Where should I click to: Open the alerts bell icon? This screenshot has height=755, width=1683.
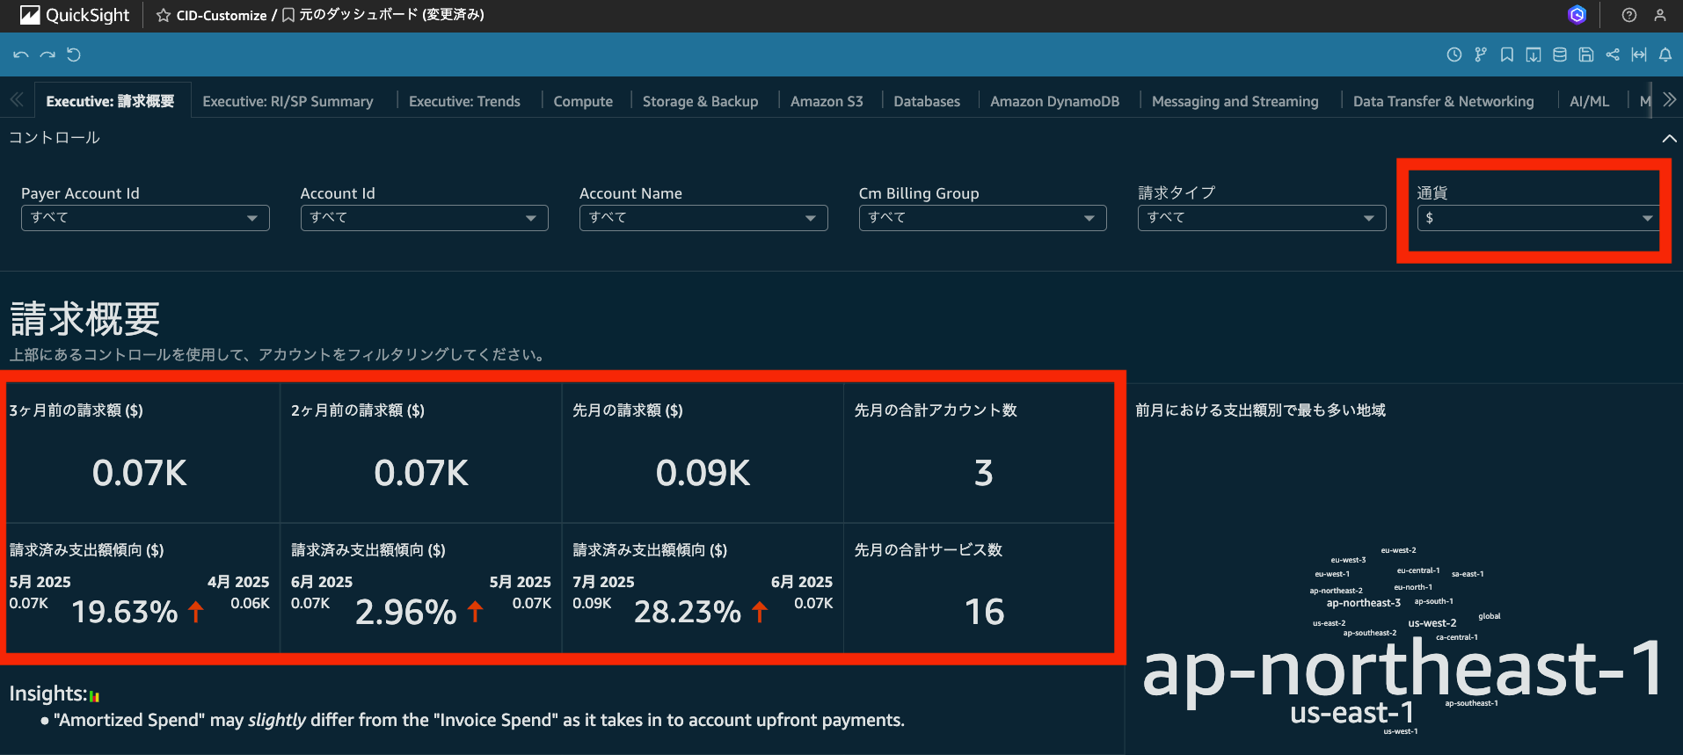pos(1665,54)
